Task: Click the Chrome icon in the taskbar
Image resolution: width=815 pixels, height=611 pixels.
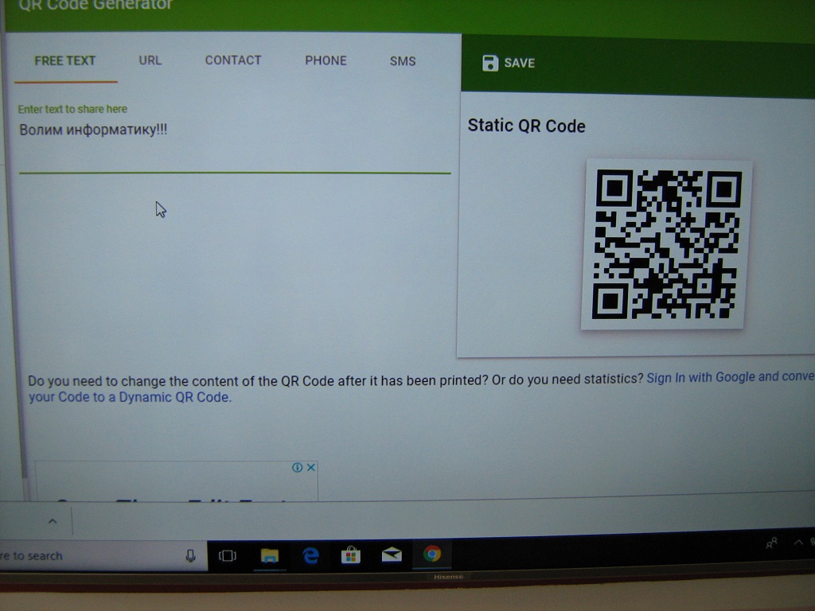Action: click(x=432, y=554)
